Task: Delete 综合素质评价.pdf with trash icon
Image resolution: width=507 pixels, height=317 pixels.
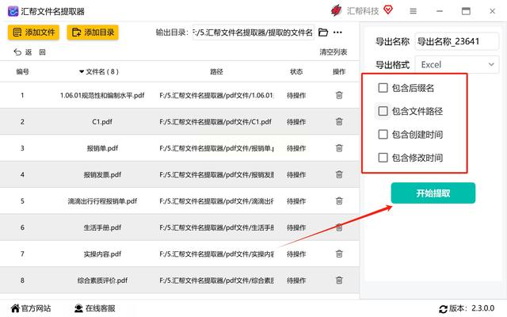Action: 339,280
